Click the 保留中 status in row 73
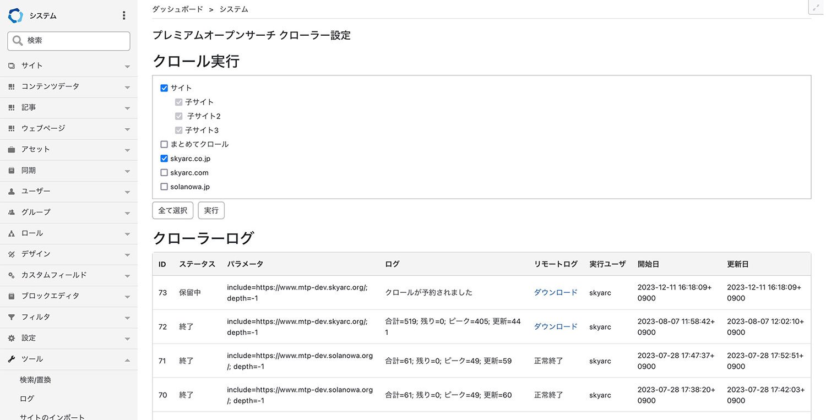The image size is (826, 420). coord(190,292)
